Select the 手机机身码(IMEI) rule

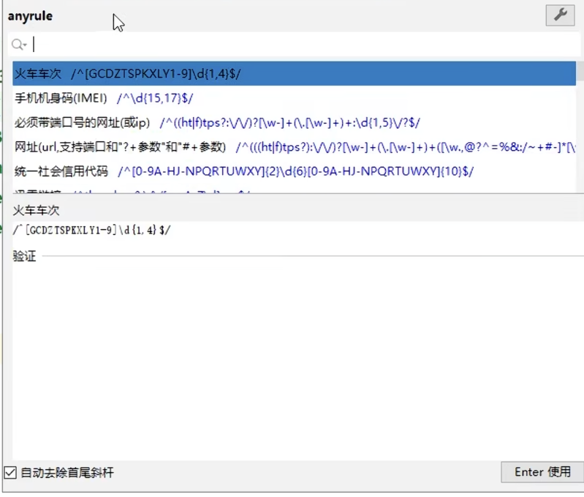pyautogui.click(x=61, y=98)
